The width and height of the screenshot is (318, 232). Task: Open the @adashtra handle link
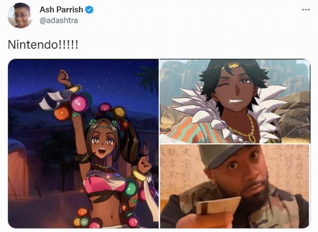click(x=58, y=21)
